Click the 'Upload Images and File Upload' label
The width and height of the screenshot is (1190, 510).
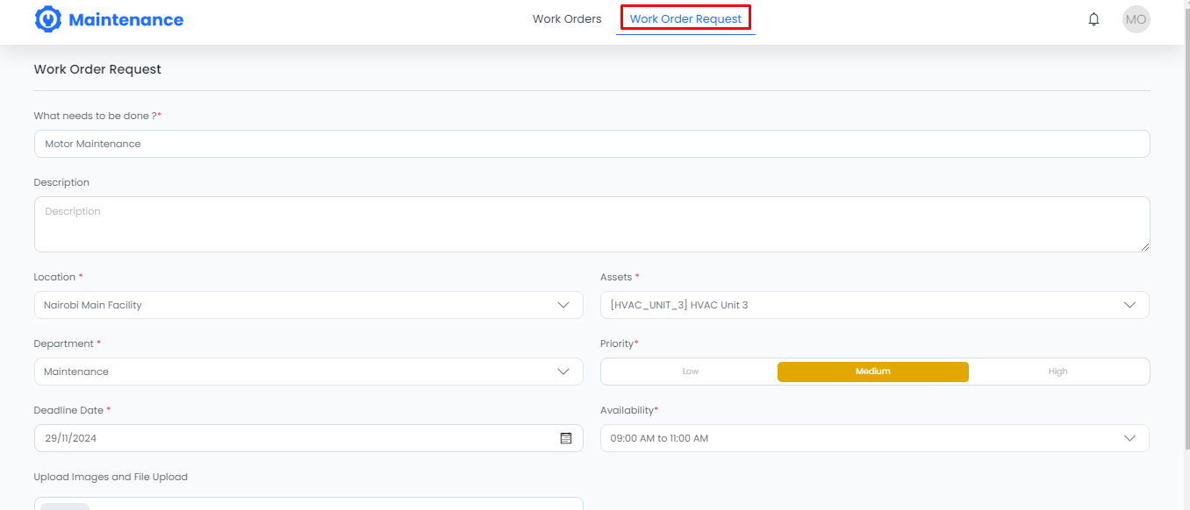(x=111, y=477)
